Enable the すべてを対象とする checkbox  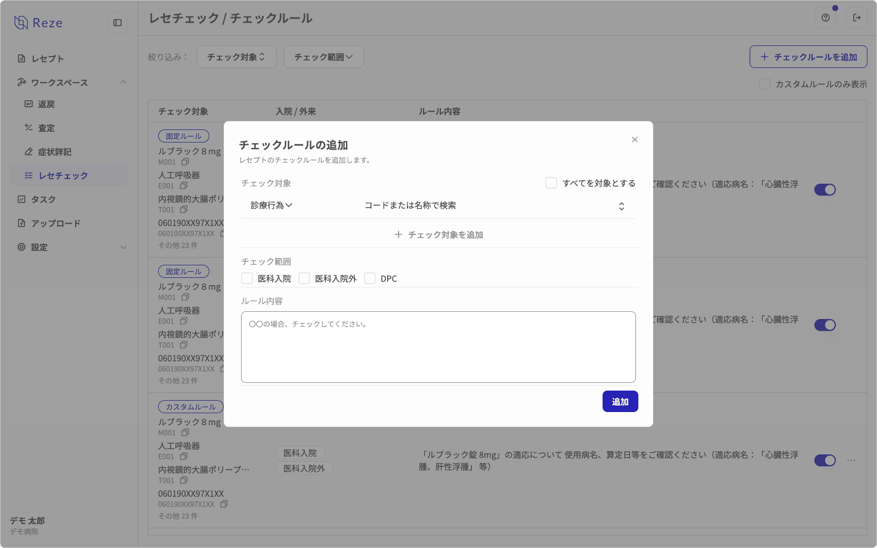coord(551,182)
